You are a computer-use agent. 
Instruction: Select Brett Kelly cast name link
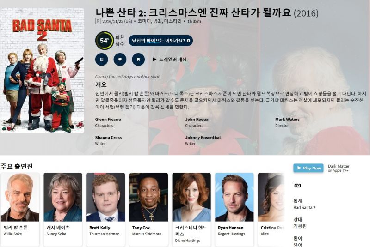pyautogui.click(x=99, y=228)
